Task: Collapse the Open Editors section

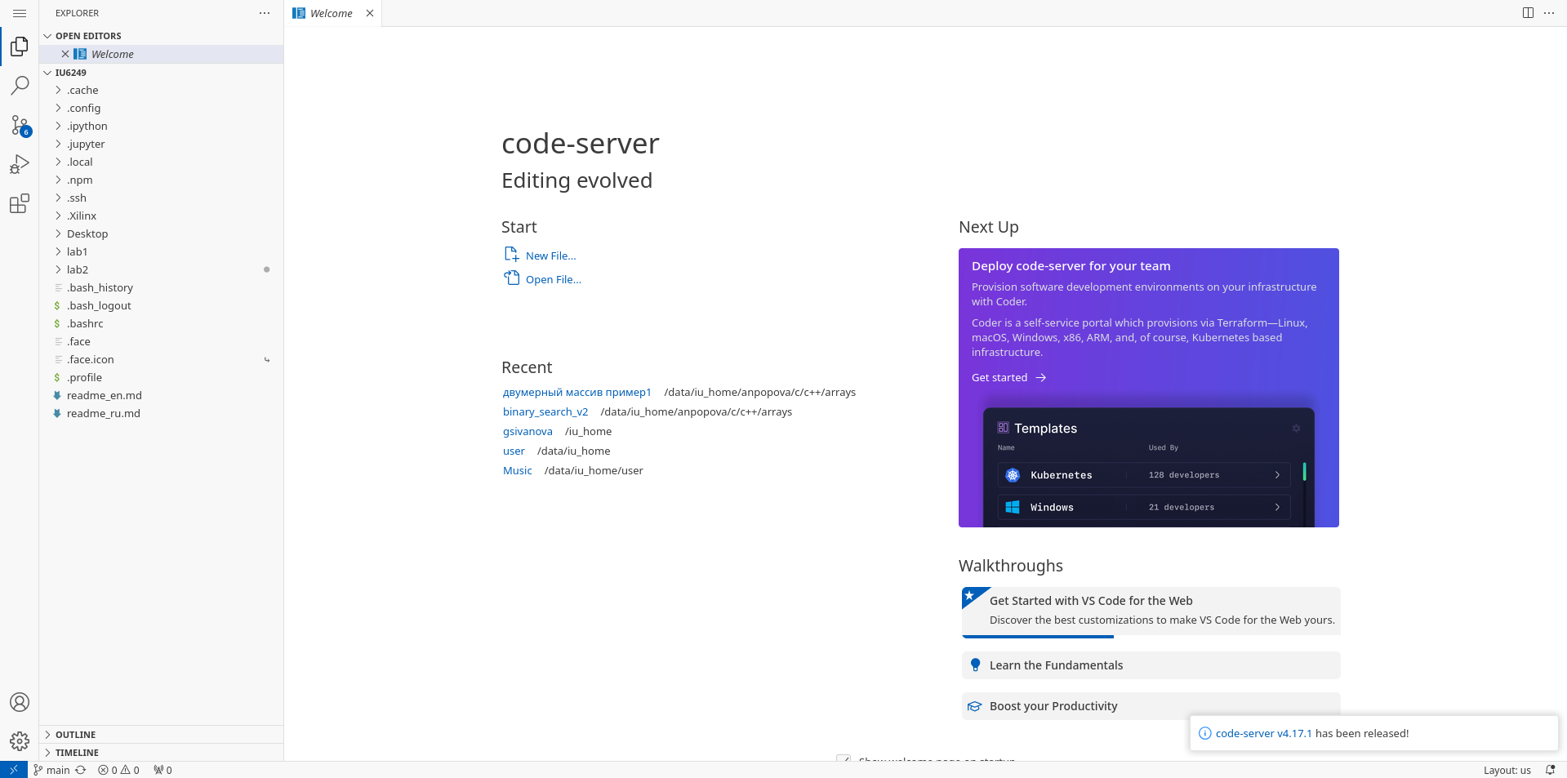Action: point(87,35)
